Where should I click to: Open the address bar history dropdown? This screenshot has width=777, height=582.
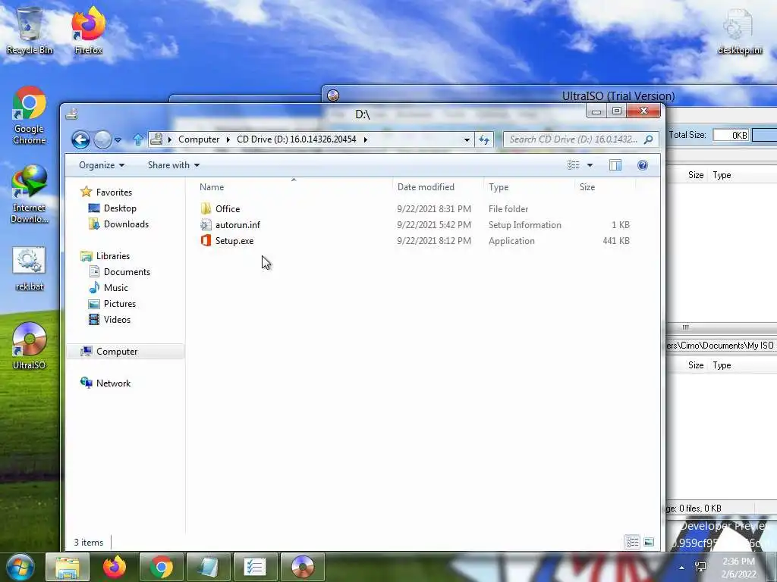pyautogui.click(x=467, y=139)
